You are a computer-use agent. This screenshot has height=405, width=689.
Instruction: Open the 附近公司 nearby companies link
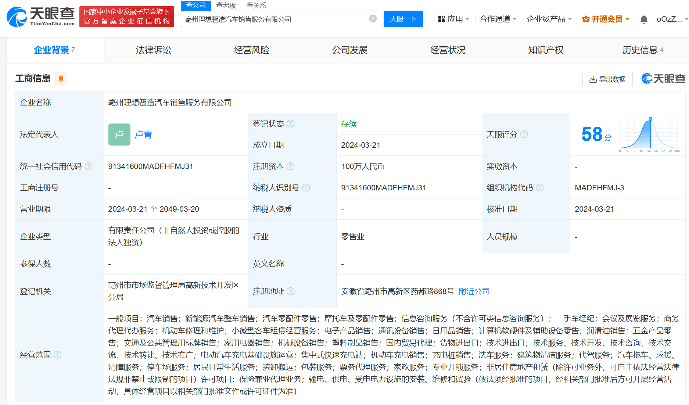(474, 291)
